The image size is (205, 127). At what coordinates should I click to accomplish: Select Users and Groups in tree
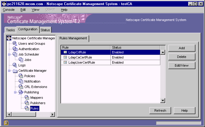(x=32, y=44)
